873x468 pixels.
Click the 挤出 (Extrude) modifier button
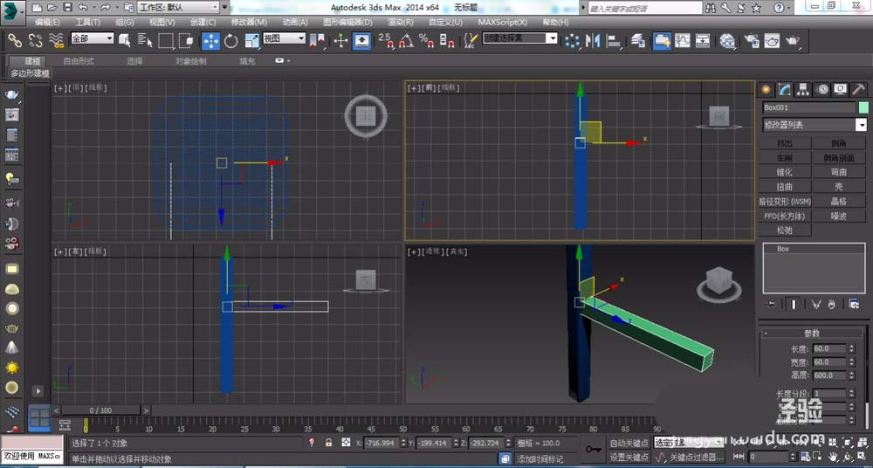pyautogui.click(x=785, y=143)
